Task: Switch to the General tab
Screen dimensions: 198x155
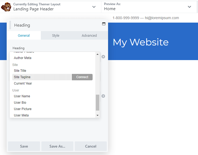Action: [24, 35]
